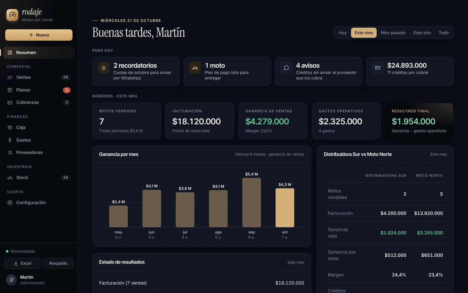Open the Respaldo backup button
The image size is (468, 293).
pos(58,263)
